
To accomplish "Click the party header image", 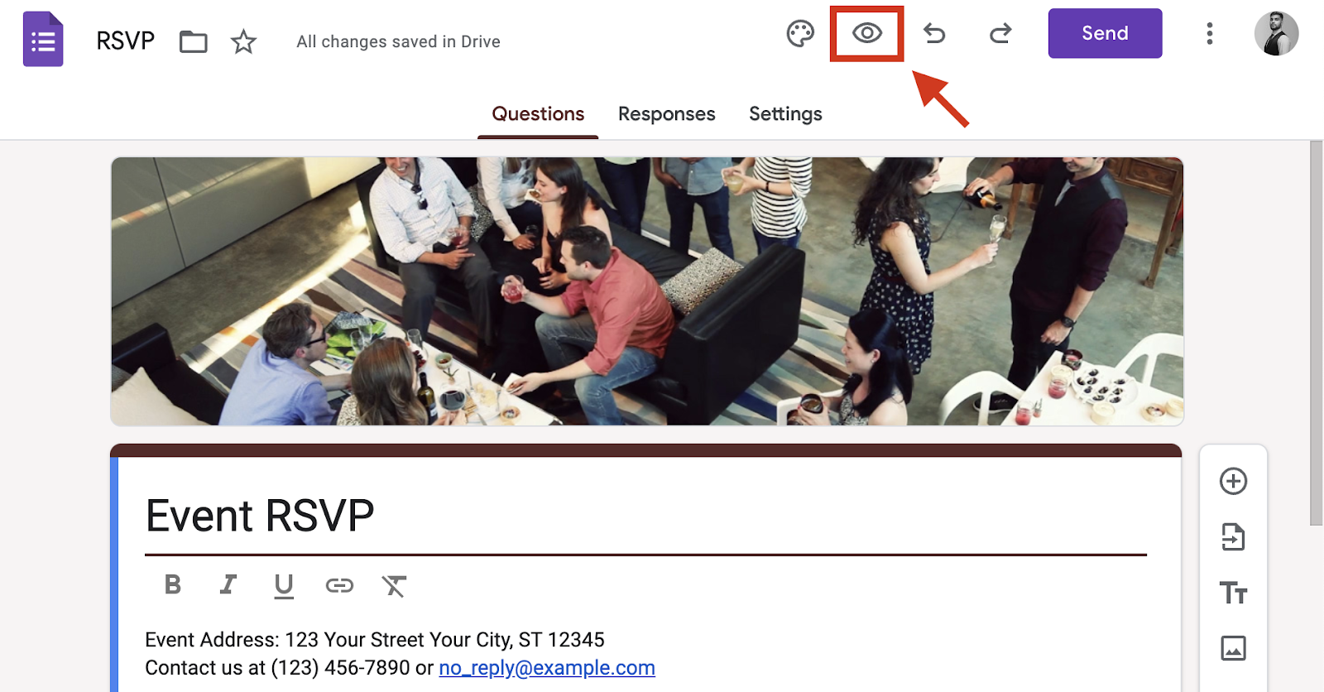I will [x=647, y=291].
